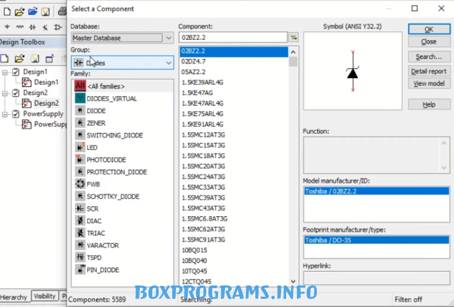Uncheck the Design2 checkbox
This screenshot has height=307, width=454.
pos(16,93)
